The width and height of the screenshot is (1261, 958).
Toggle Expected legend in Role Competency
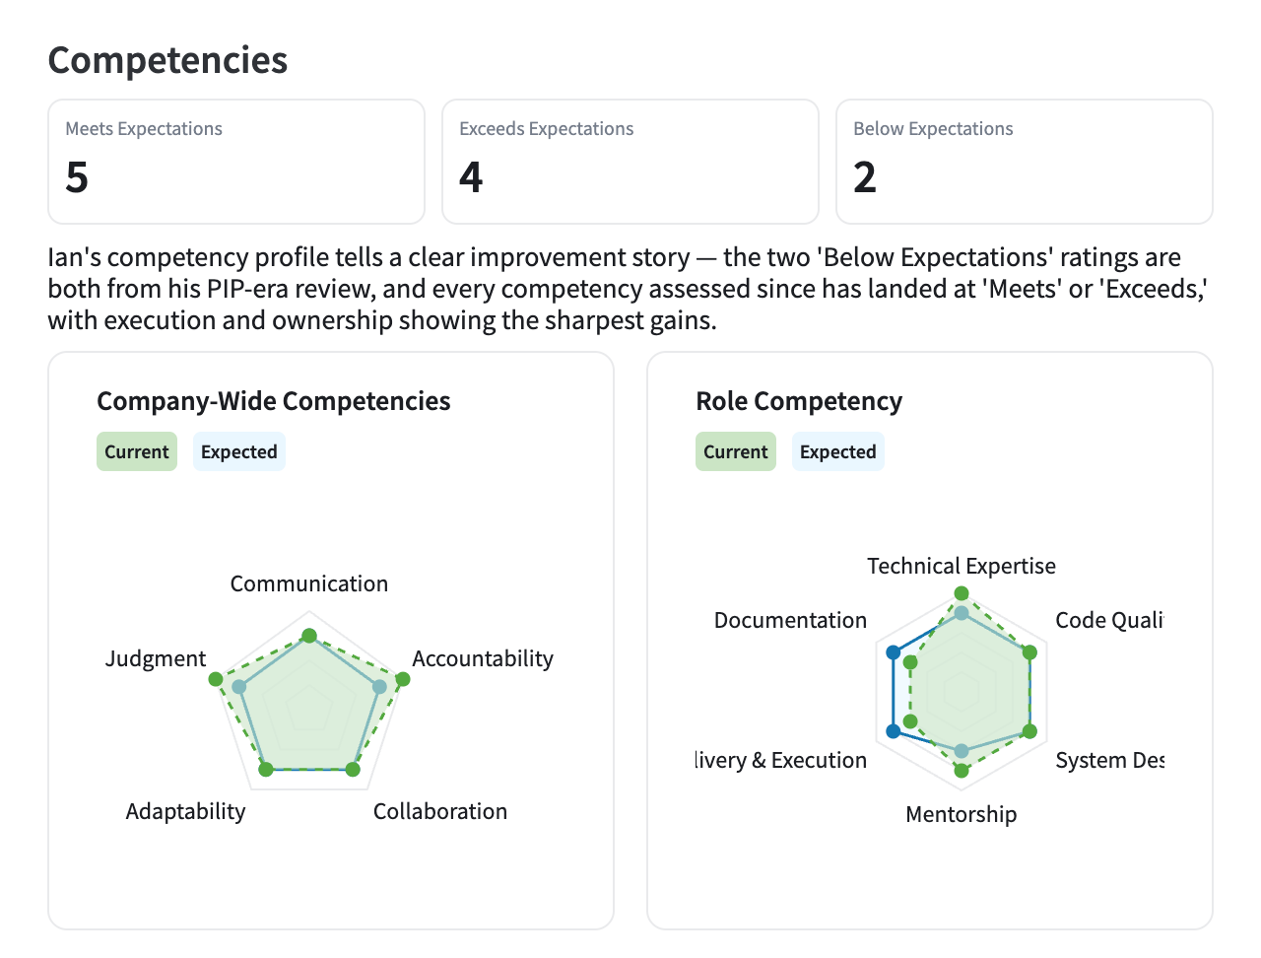(838, 451)
